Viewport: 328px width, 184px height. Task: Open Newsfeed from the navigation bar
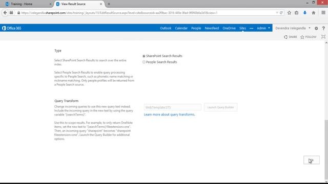coord(212,28)
